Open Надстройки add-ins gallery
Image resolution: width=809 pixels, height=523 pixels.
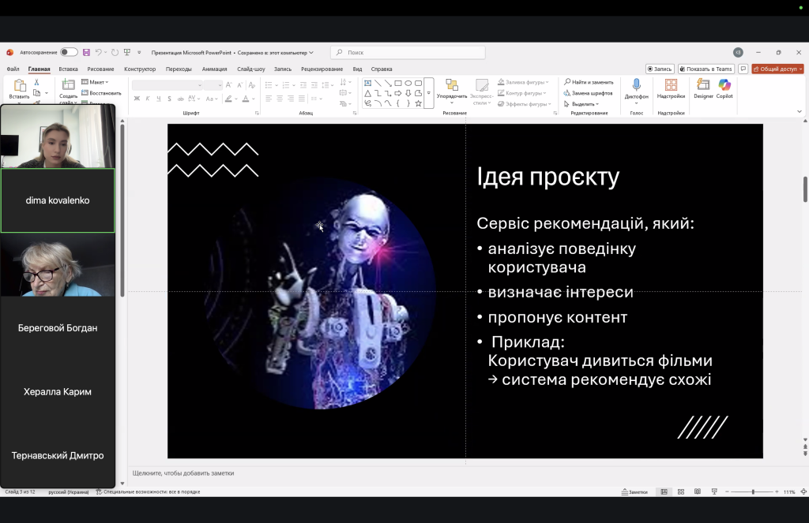tap(671, 88)
